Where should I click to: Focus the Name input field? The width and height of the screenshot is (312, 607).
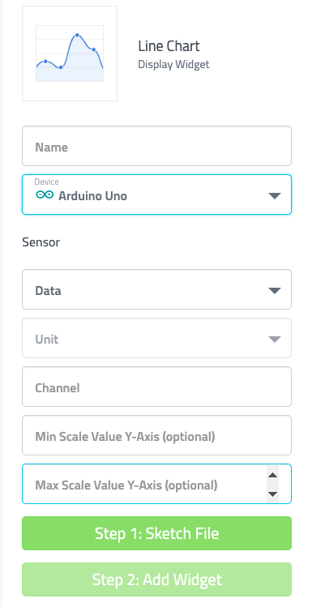click(x=156, y=146)
